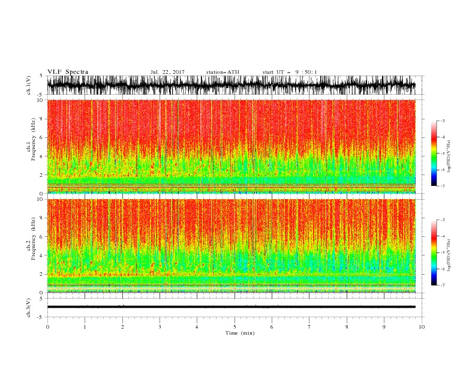Select the "Time (min)" axis title
This screenshot has height=367, width=475.
coord(240,333)
